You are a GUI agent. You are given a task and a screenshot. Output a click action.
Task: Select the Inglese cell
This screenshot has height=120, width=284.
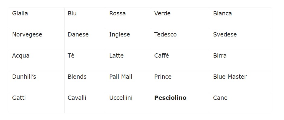click(128, 39)
